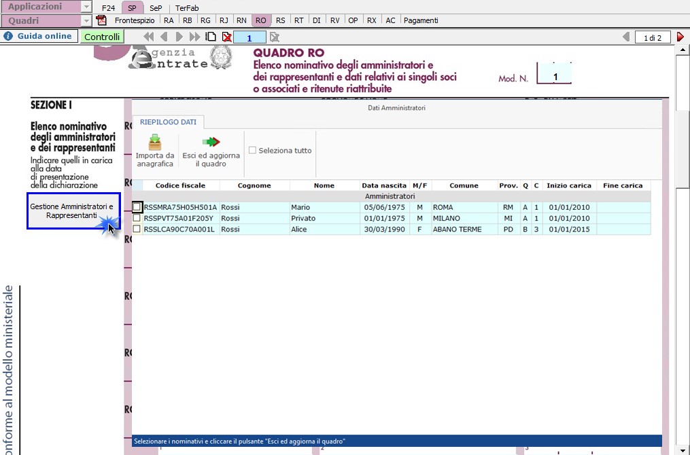Open RS quadro tab

280,20
